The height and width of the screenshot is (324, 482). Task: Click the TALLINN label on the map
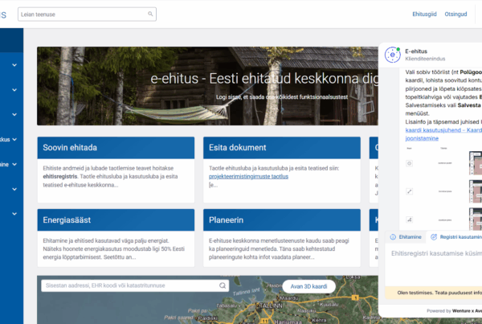pos(271,306)
